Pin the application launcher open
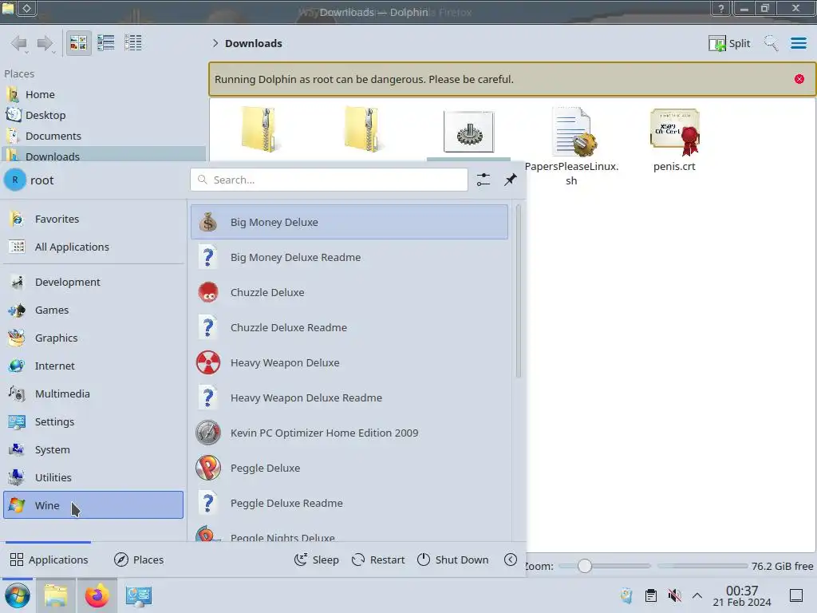Viewport: 817px width, 613px height. 510,180
